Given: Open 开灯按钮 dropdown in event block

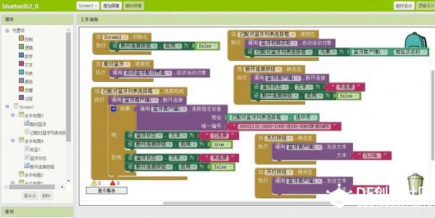Looking at the screenshot, I should tap(279, 172).
